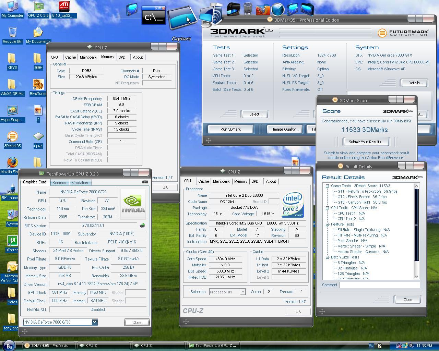
Task: Click the GPU-Z BIOS save icon
Action: tap(142, 226)
